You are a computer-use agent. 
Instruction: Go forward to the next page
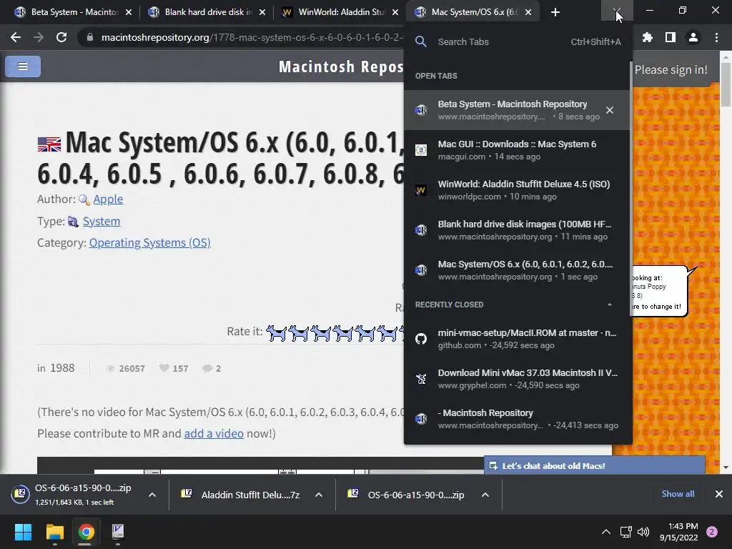coord(39,37)
